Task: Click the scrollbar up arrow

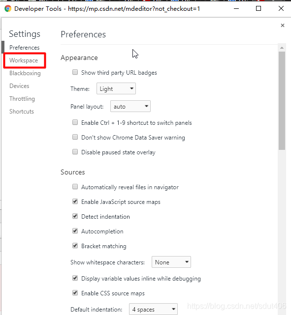Action: pos(282,48)
